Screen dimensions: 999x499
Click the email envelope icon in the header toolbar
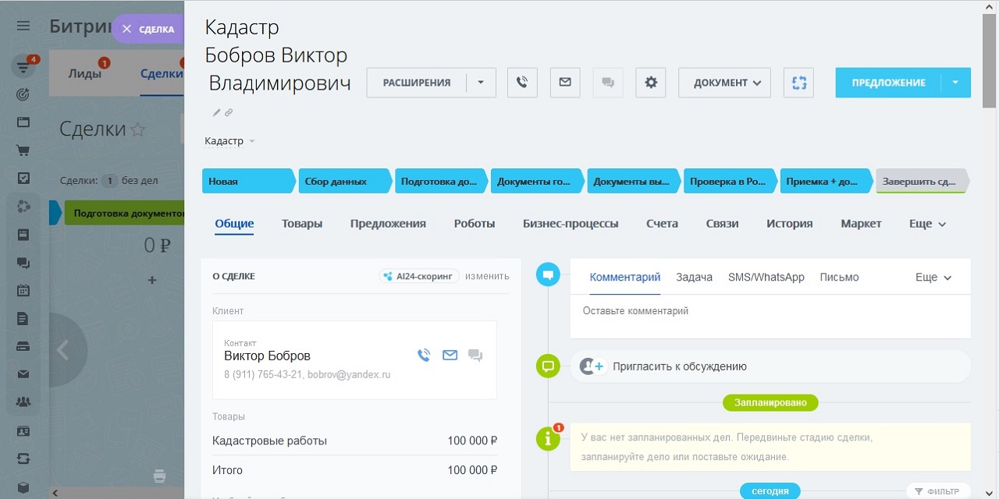point(565,83)
